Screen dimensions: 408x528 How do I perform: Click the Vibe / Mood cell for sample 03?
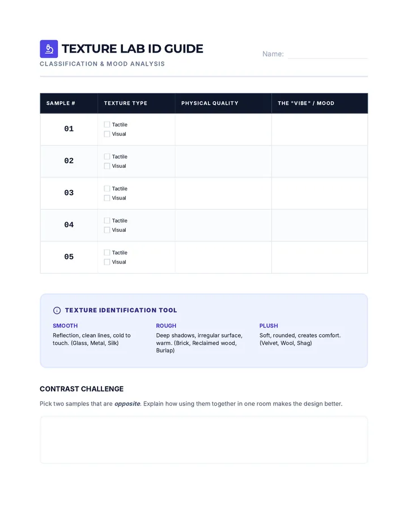pos(320,193)
